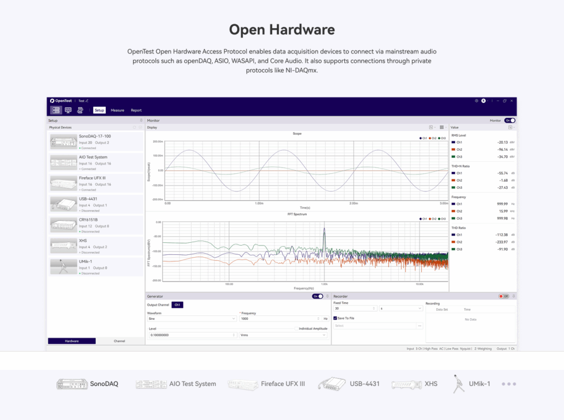Click the browse ellipsis next to Select
Viewport: 564px width, 420px height.
coord(420,325)
